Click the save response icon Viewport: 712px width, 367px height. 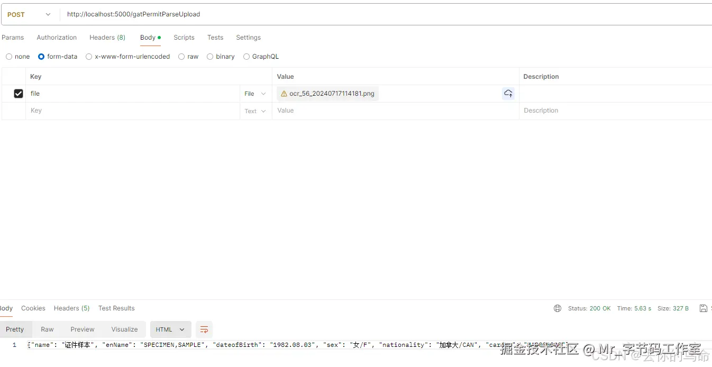pos(703,308)
